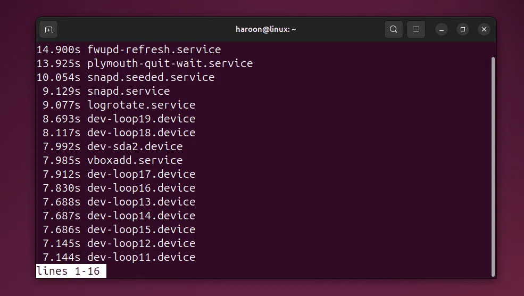Image resolution: width=524 pixels, height=296 pixels.
Task: Close the terminal window
Action: point(484,29)
